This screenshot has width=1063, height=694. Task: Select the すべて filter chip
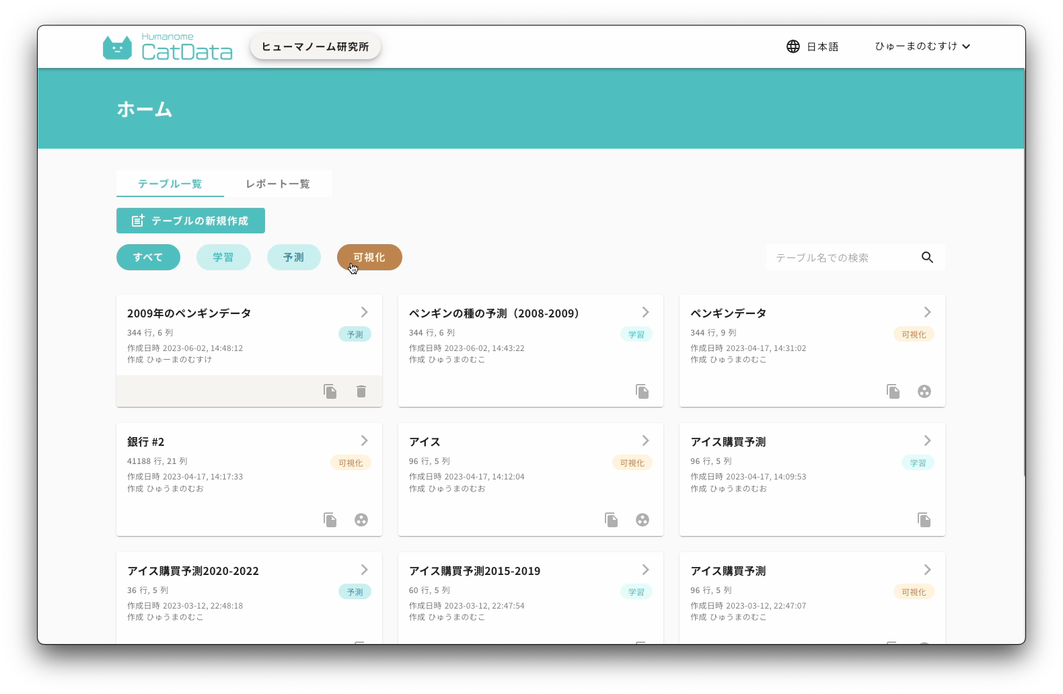click(x=148, y=257)
